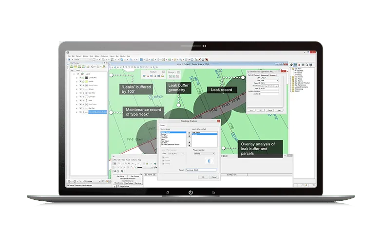Expand the Gas Devices folder in feature tree

point(291,77)
